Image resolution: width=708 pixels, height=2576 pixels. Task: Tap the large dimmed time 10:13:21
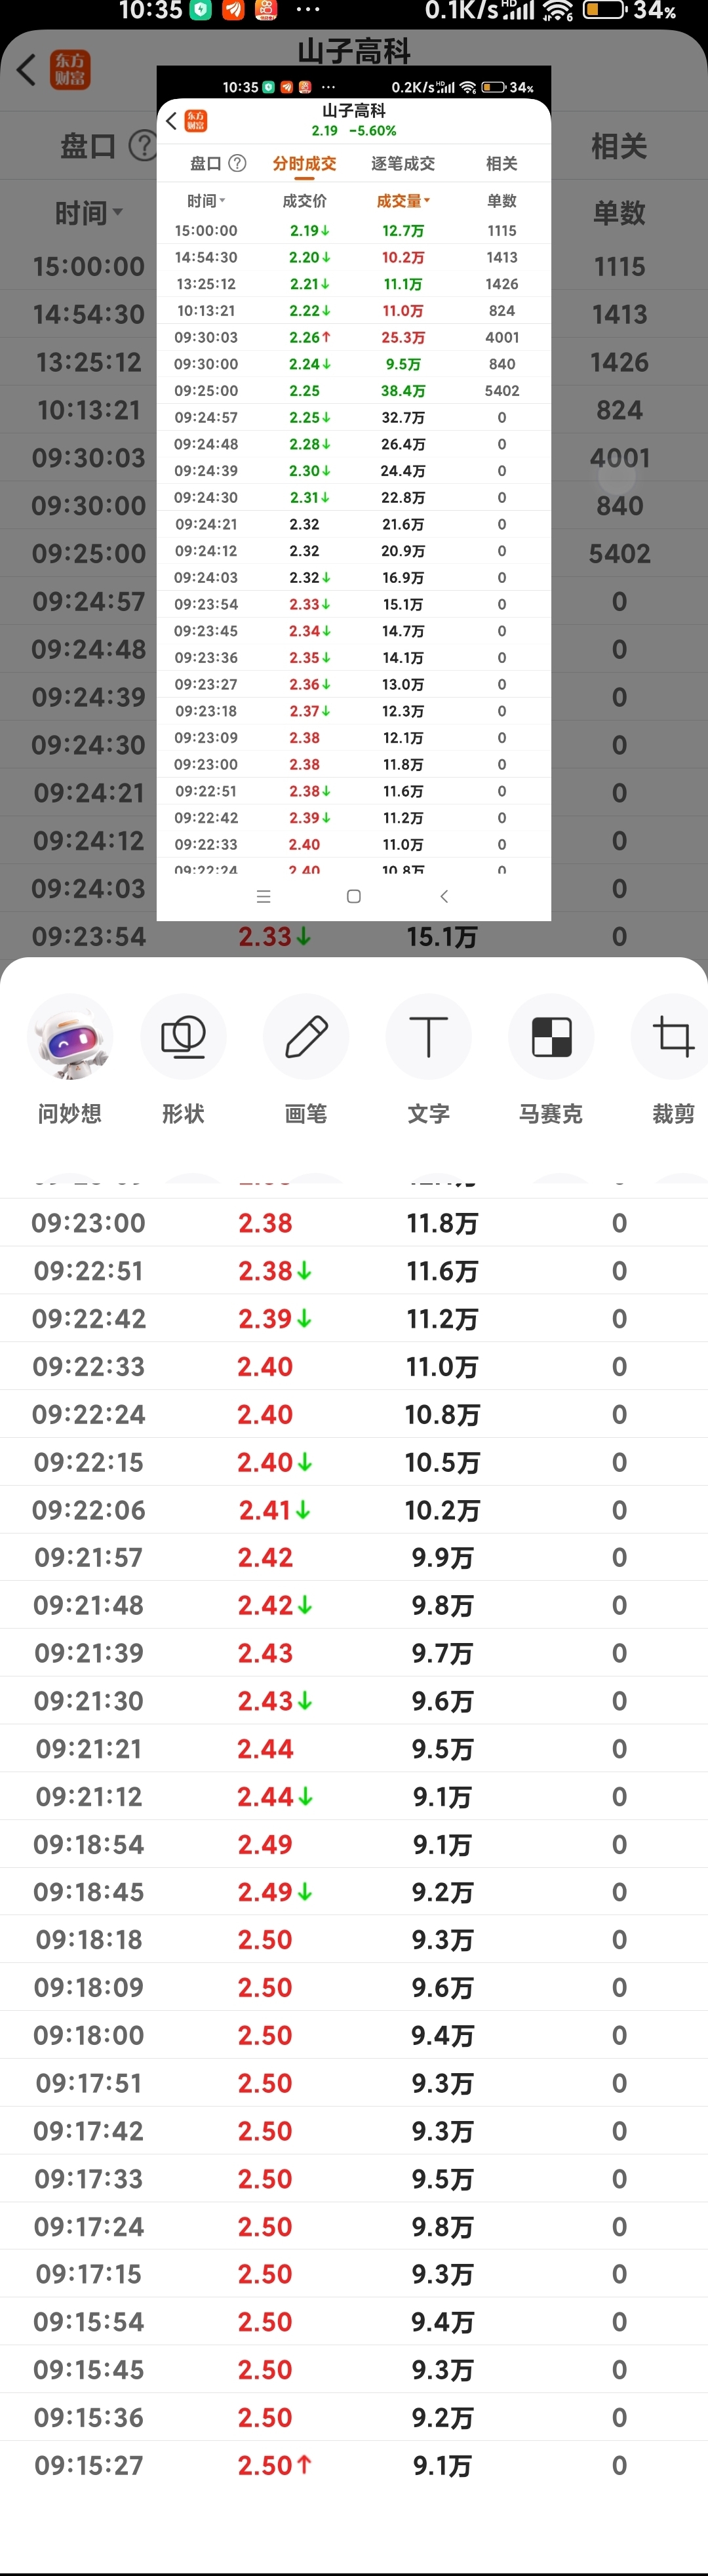tap(89, 410)
